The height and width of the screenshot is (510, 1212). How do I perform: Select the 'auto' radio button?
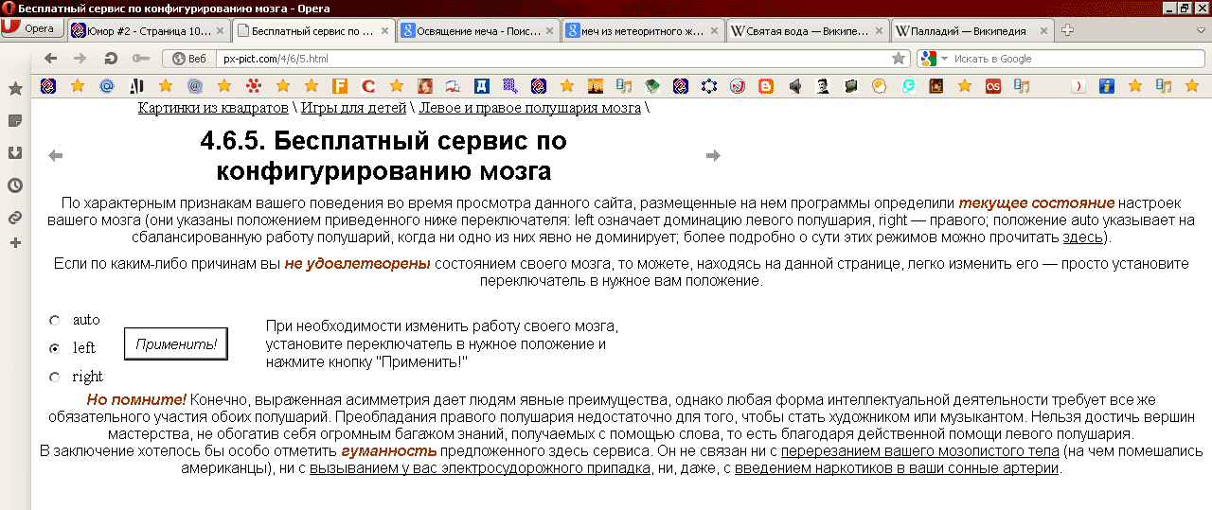point(54,321)
